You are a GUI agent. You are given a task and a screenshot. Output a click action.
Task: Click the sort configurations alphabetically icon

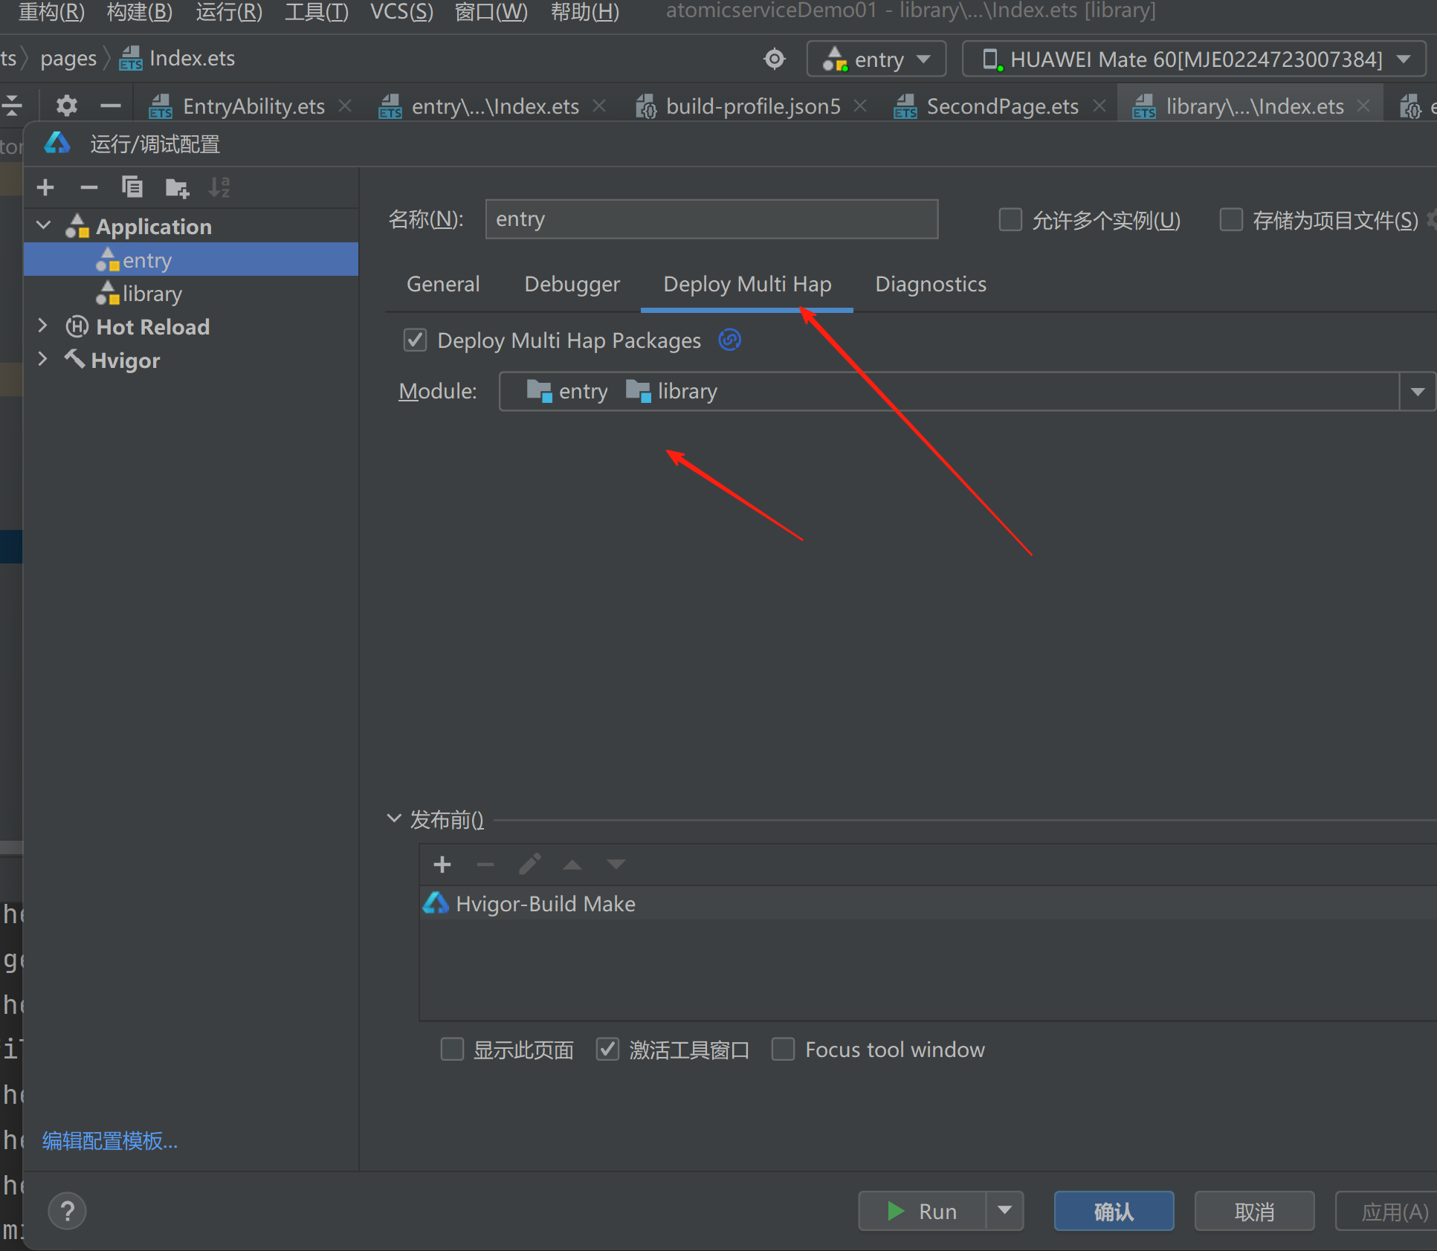(219, 187)
